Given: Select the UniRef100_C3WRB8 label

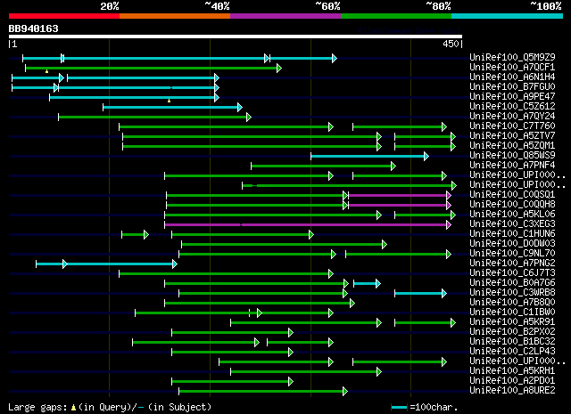Looking at the screenshot, I should click(512, 293).
